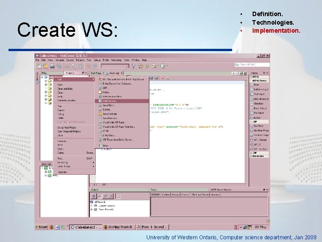Switch to the Projects panel tab
322x242 pixels.
click(76, 73)
